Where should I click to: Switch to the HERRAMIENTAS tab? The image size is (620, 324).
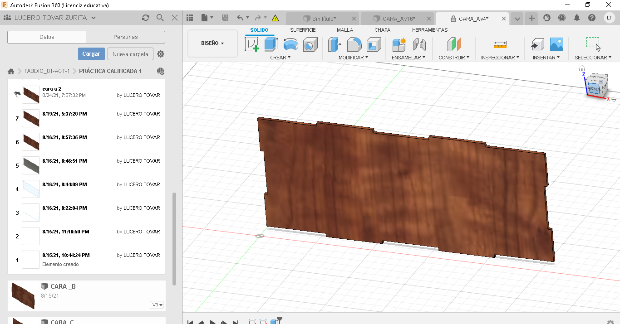(x=430, y=30)
